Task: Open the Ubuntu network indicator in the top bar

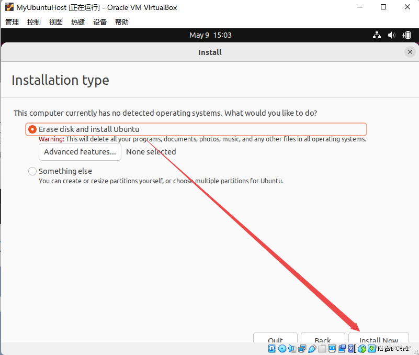Action: [x=377, y=35]
